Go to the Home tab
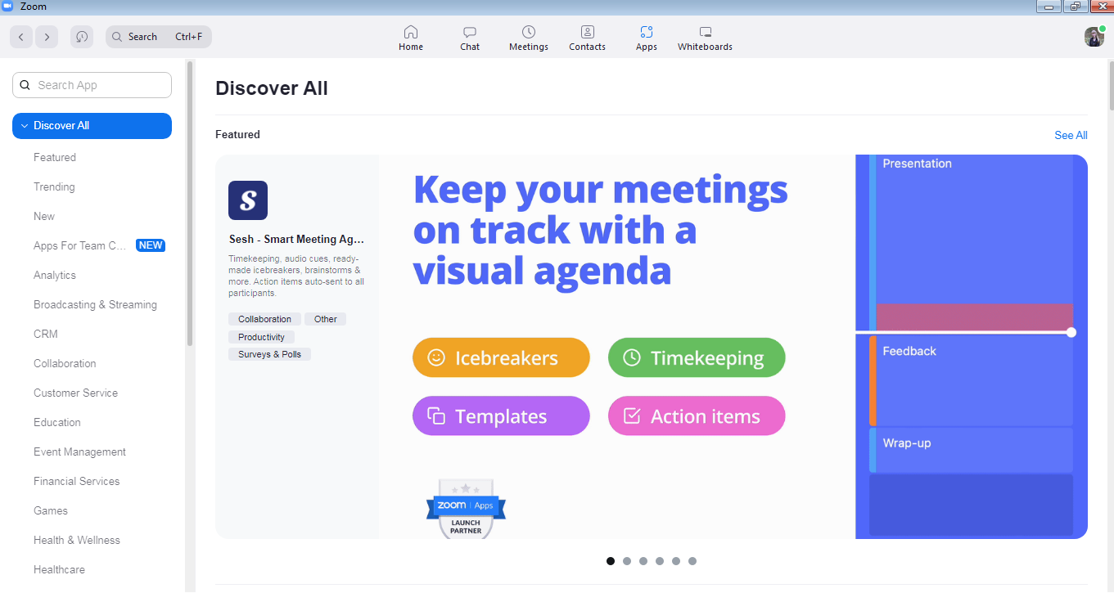Screen dimensions: 1114x593 (411, 38)
